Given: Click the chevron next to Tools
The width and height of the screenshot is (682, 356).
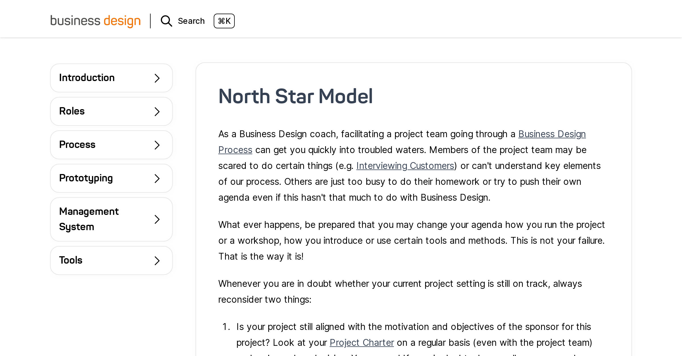Looking at the screenshot, I should coord(157,260).
